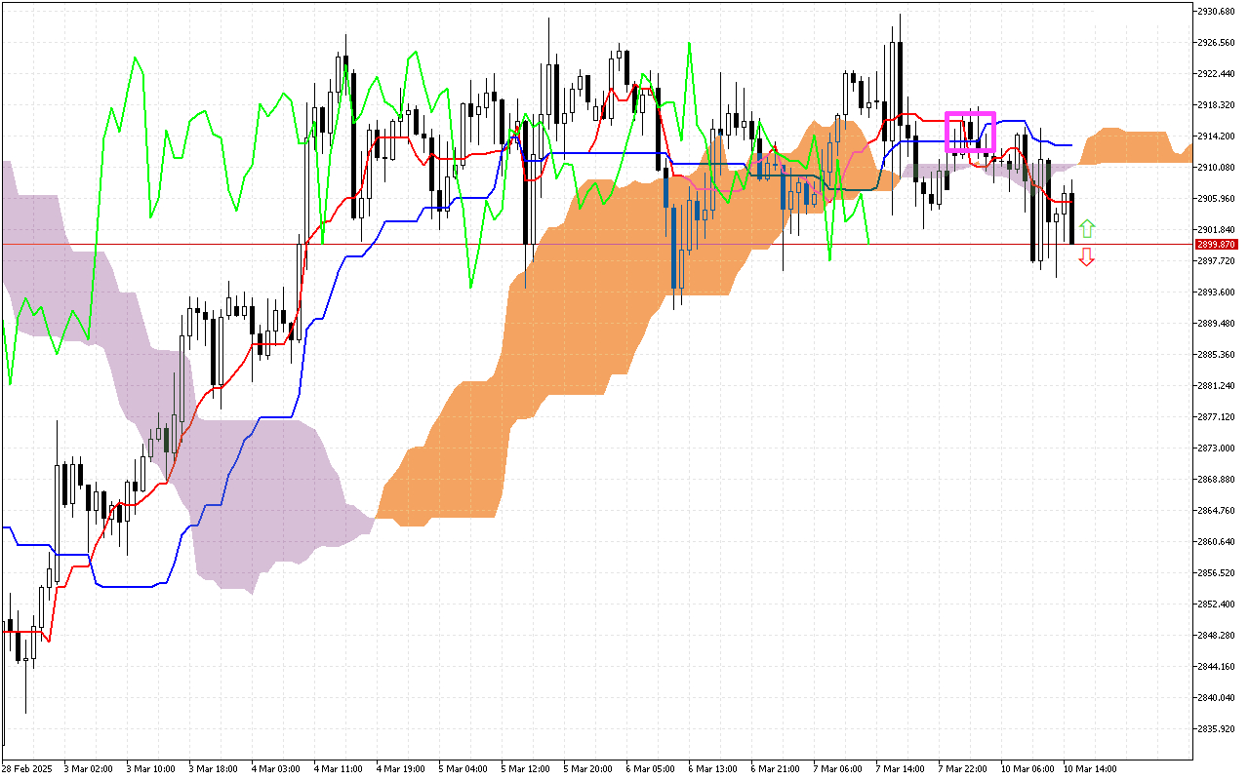Click the 4 Mar 19:00 time label
The image size is (1249, 780).
tap(400, 768)
